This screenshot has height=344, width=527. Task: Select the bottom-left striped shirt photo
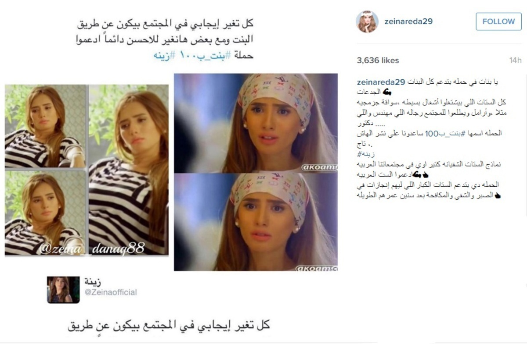[46, 213]
